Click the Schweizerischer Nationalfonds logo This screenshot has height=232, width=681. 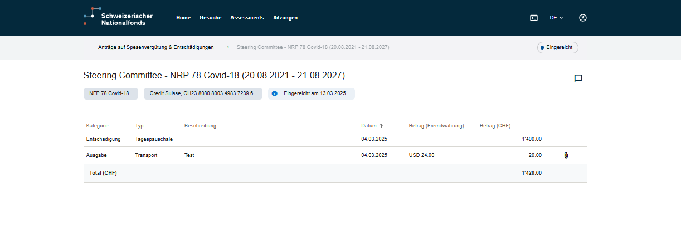coord(118,17)
